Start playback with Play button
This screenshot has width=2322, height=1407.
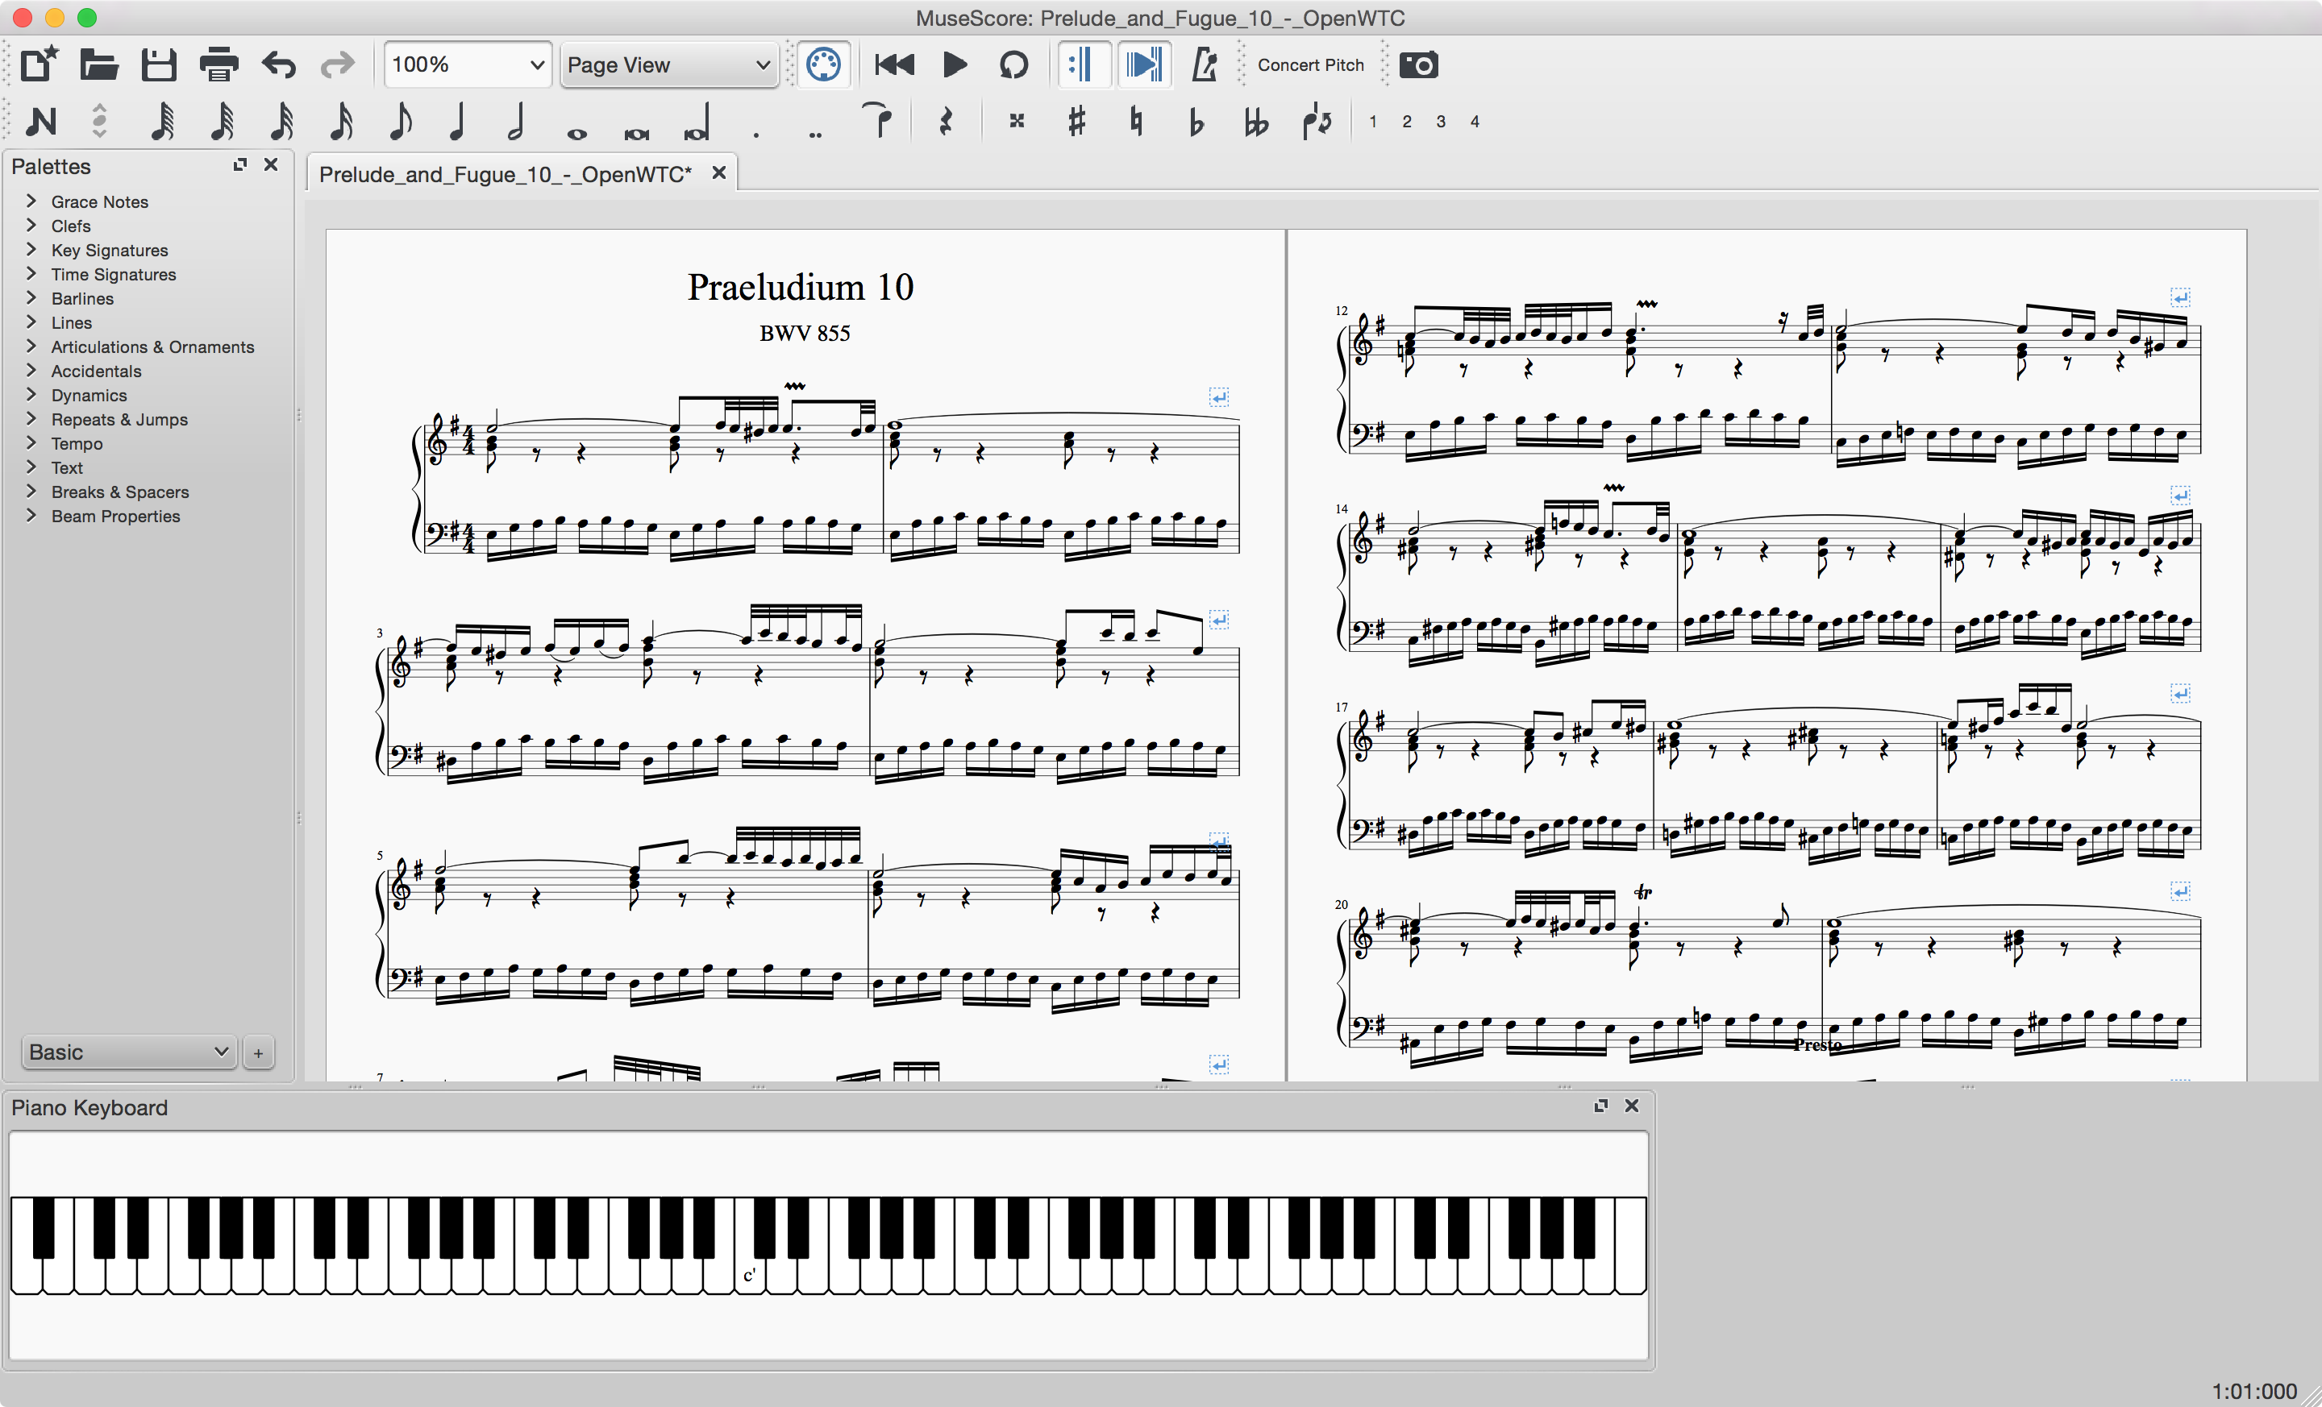click(x=954, y=65)
